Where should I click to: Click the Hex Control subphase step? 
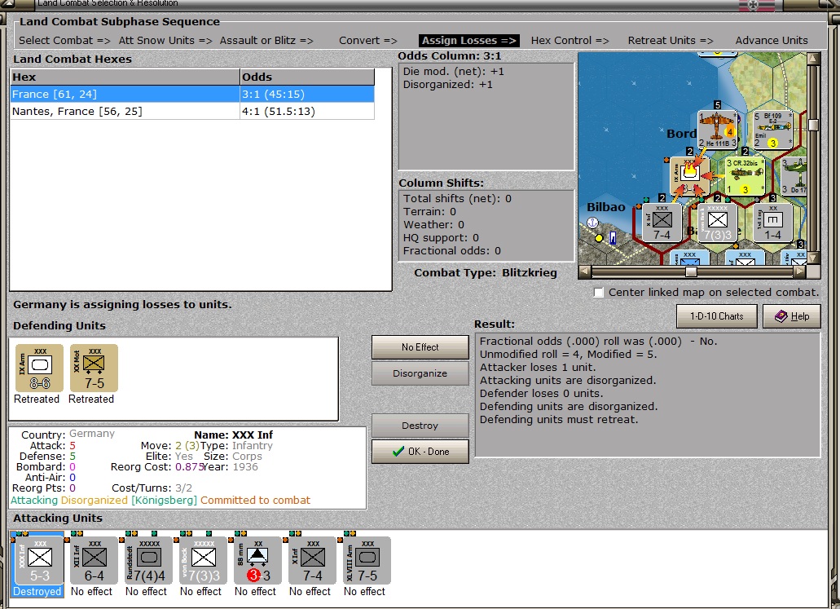[x=570, y=40]
